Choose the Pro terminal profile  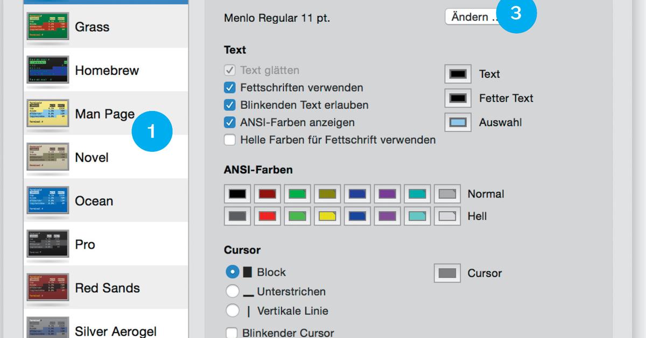pyautogui.click(x=85, y=244)
